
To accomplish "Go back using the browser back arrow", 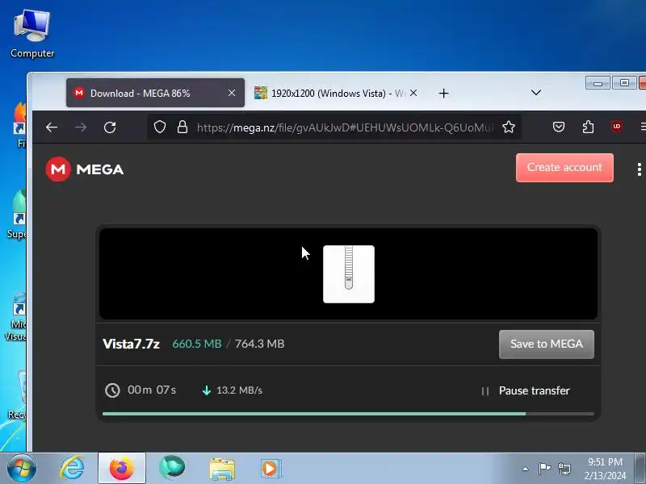I will point(52,127).
